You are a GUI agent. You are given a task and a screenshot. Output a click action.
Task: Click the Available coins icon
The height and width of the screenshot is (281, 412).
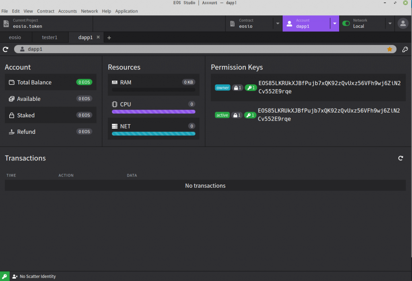[x=12, y=99]
